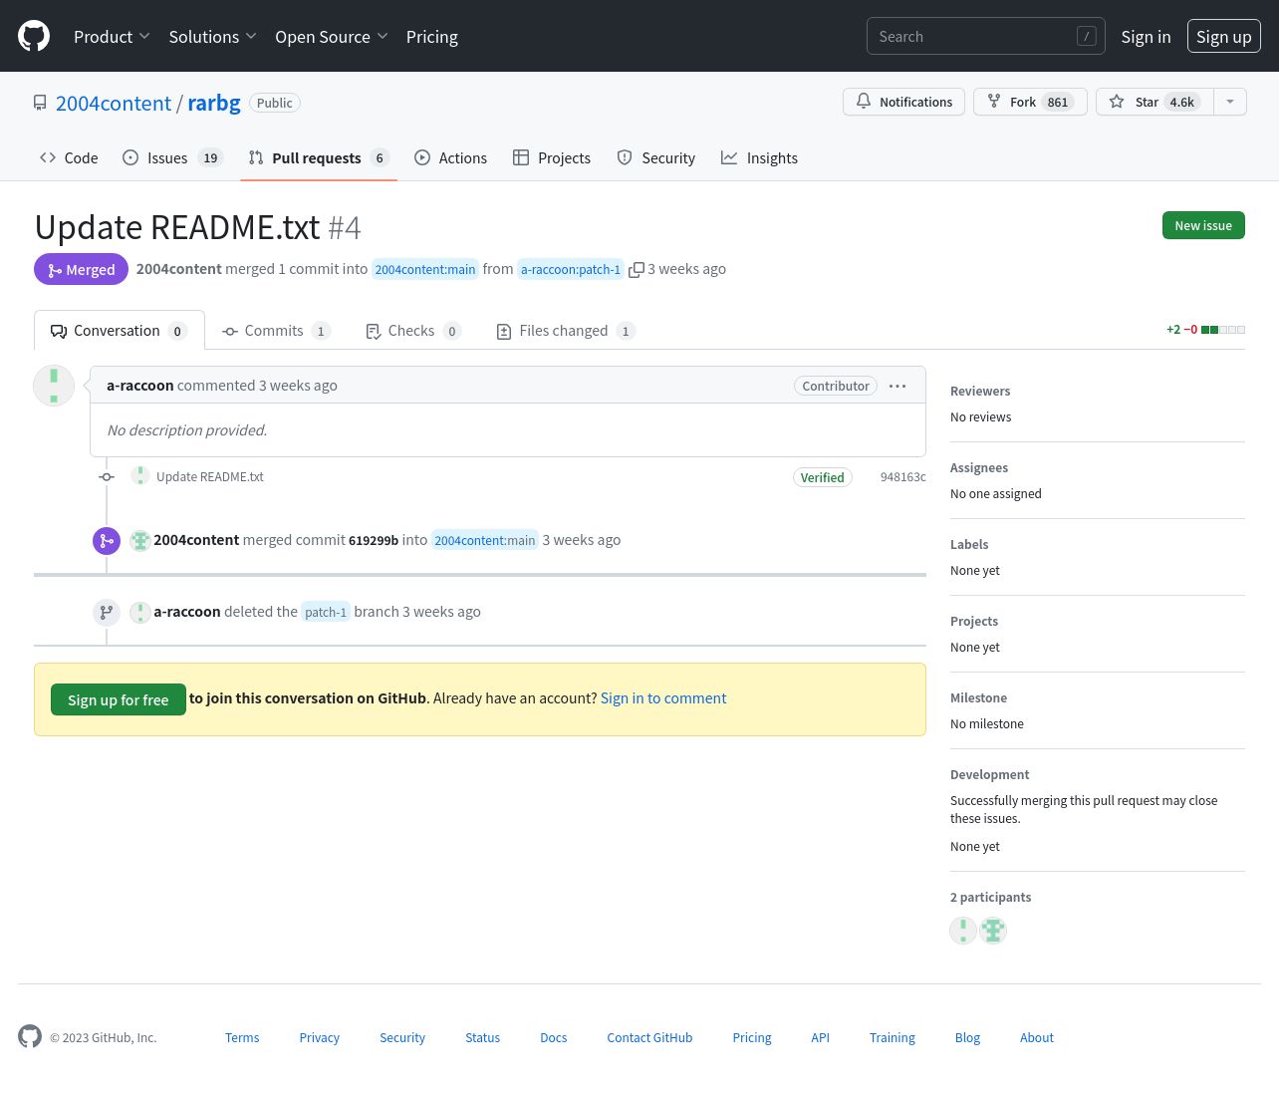Open the Training footer link
1279x1098 pixels.
pos(893,1037)
